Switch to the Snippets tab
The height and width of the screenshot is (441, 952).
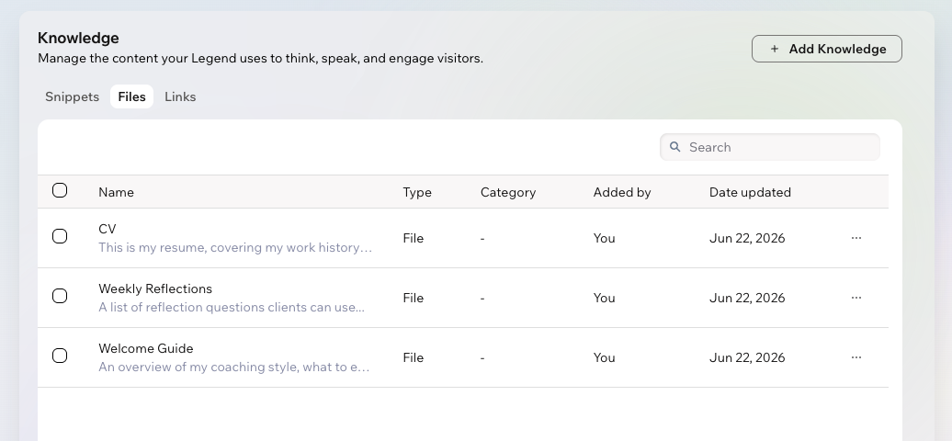[72, 96]
